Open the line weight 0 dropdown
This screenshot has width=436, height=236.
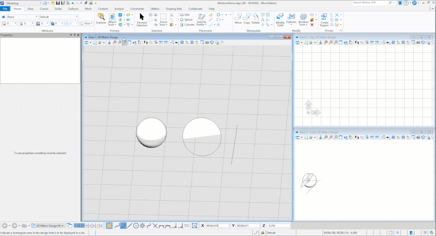coord(42,24)
